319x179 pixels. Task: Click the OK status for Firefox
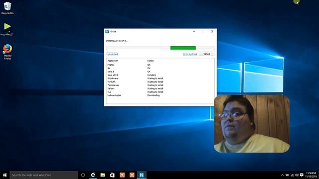click(149, 65)
